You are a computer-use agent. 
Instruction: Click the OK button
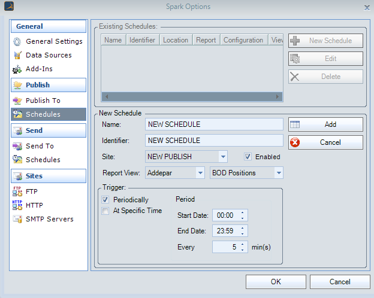coord(276,282)
